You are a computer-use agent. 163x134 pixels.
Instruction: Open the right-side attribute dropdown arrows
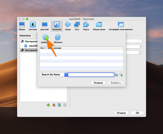tap(140, 46)
